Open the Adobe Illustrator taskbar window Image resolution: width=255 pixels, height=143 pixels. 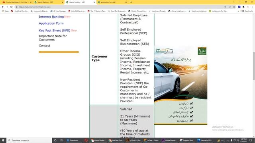(133, 140)
